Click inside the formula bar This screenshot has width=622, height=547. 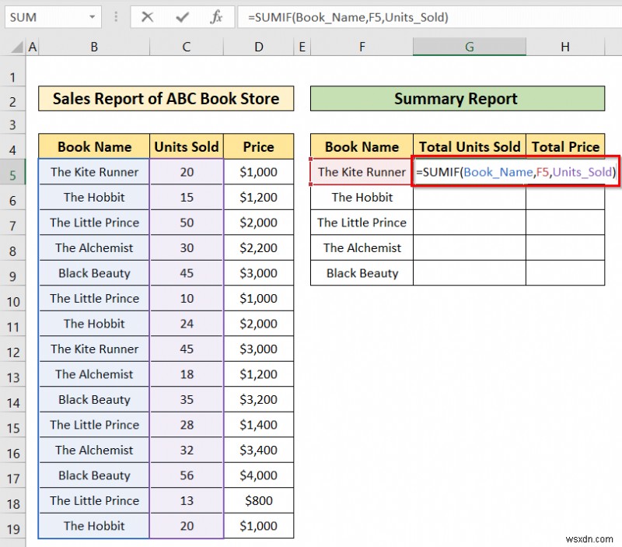(x=350, y=16)
